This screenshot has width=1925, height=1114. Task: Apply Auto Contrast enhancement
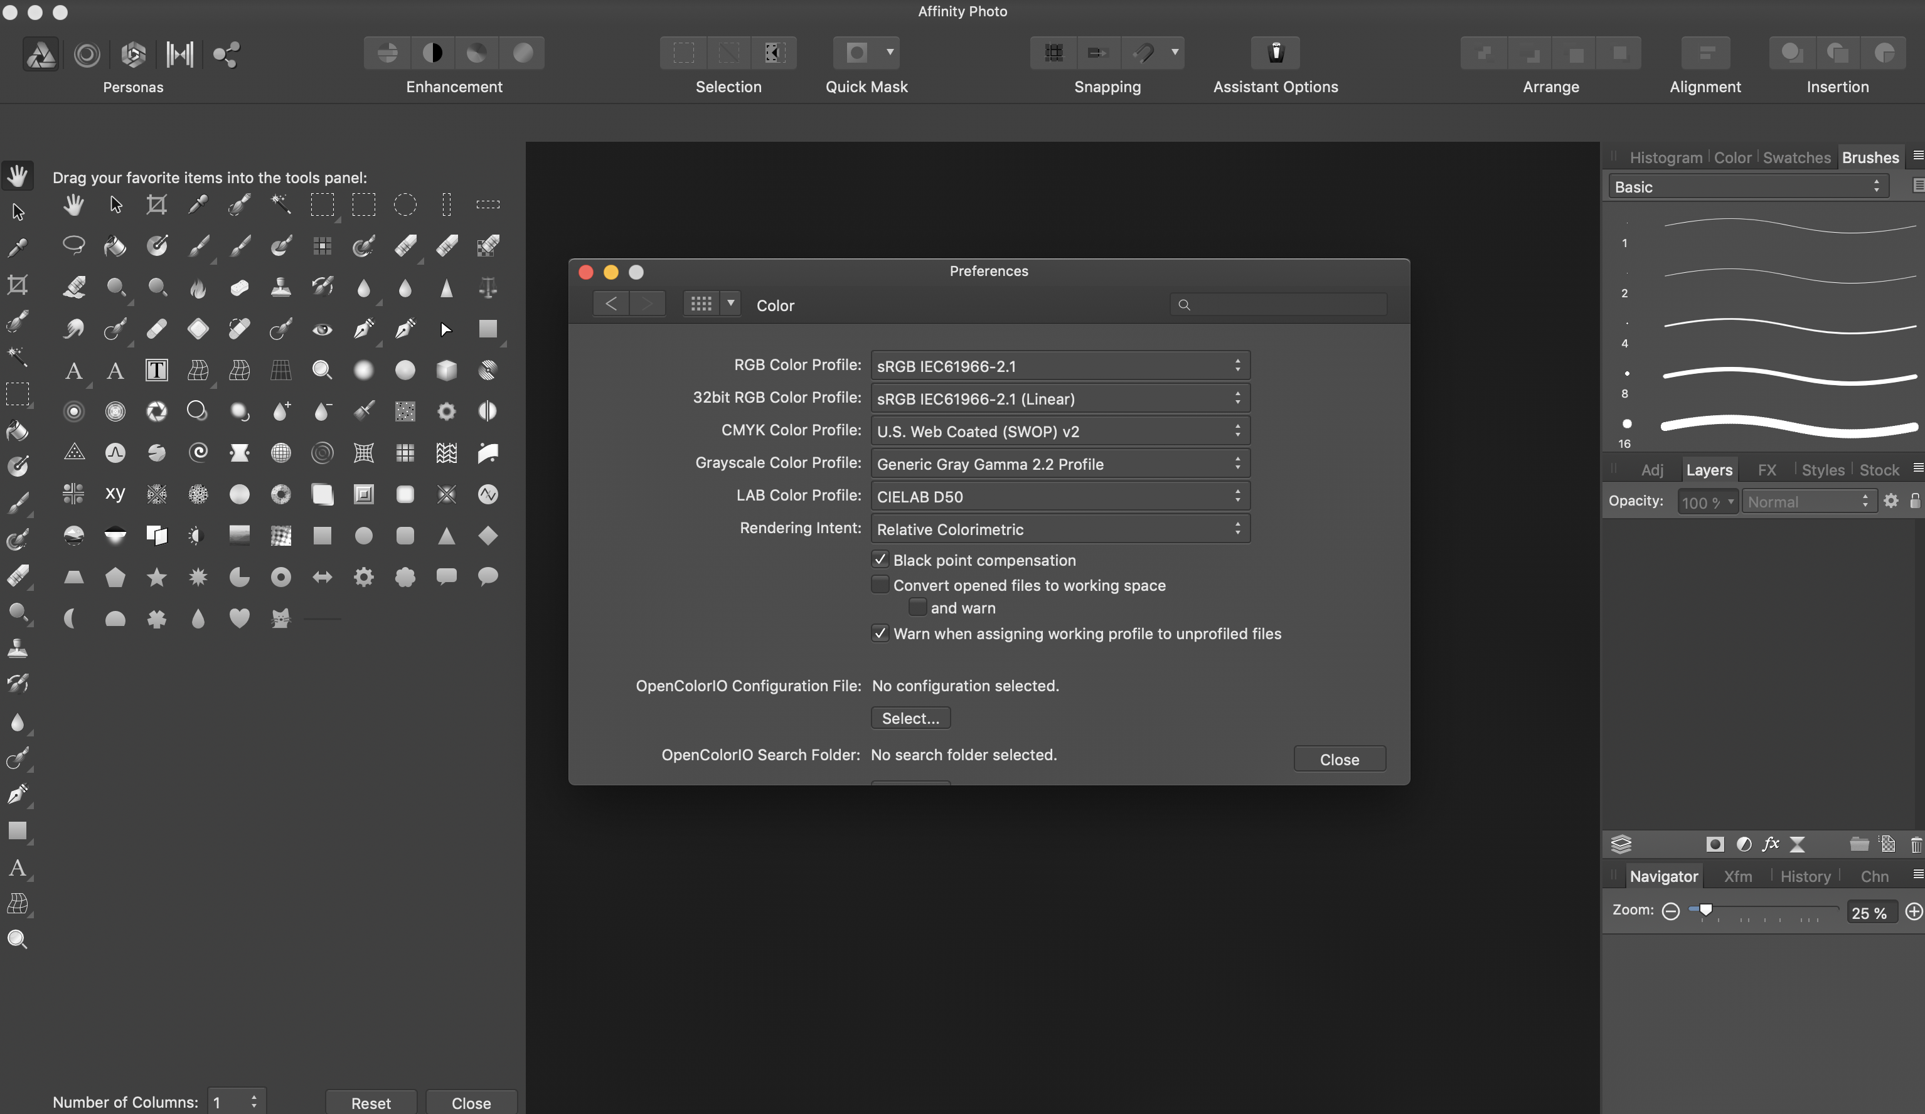tap(432, 53)
